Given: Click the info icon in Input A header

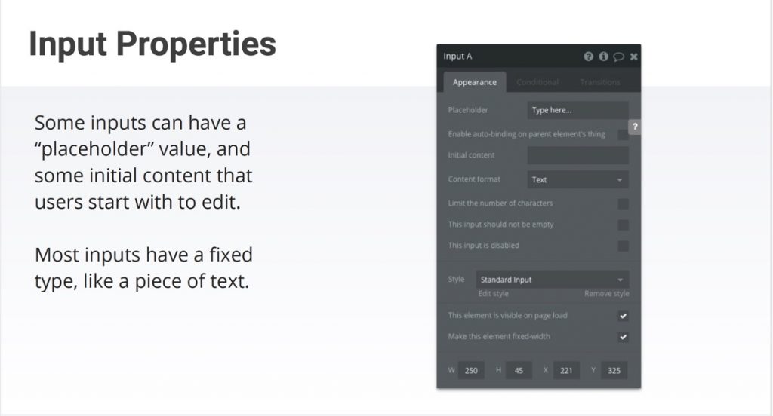Looking at the screenshot, I should pyautogui.click(x=603, y=57).
